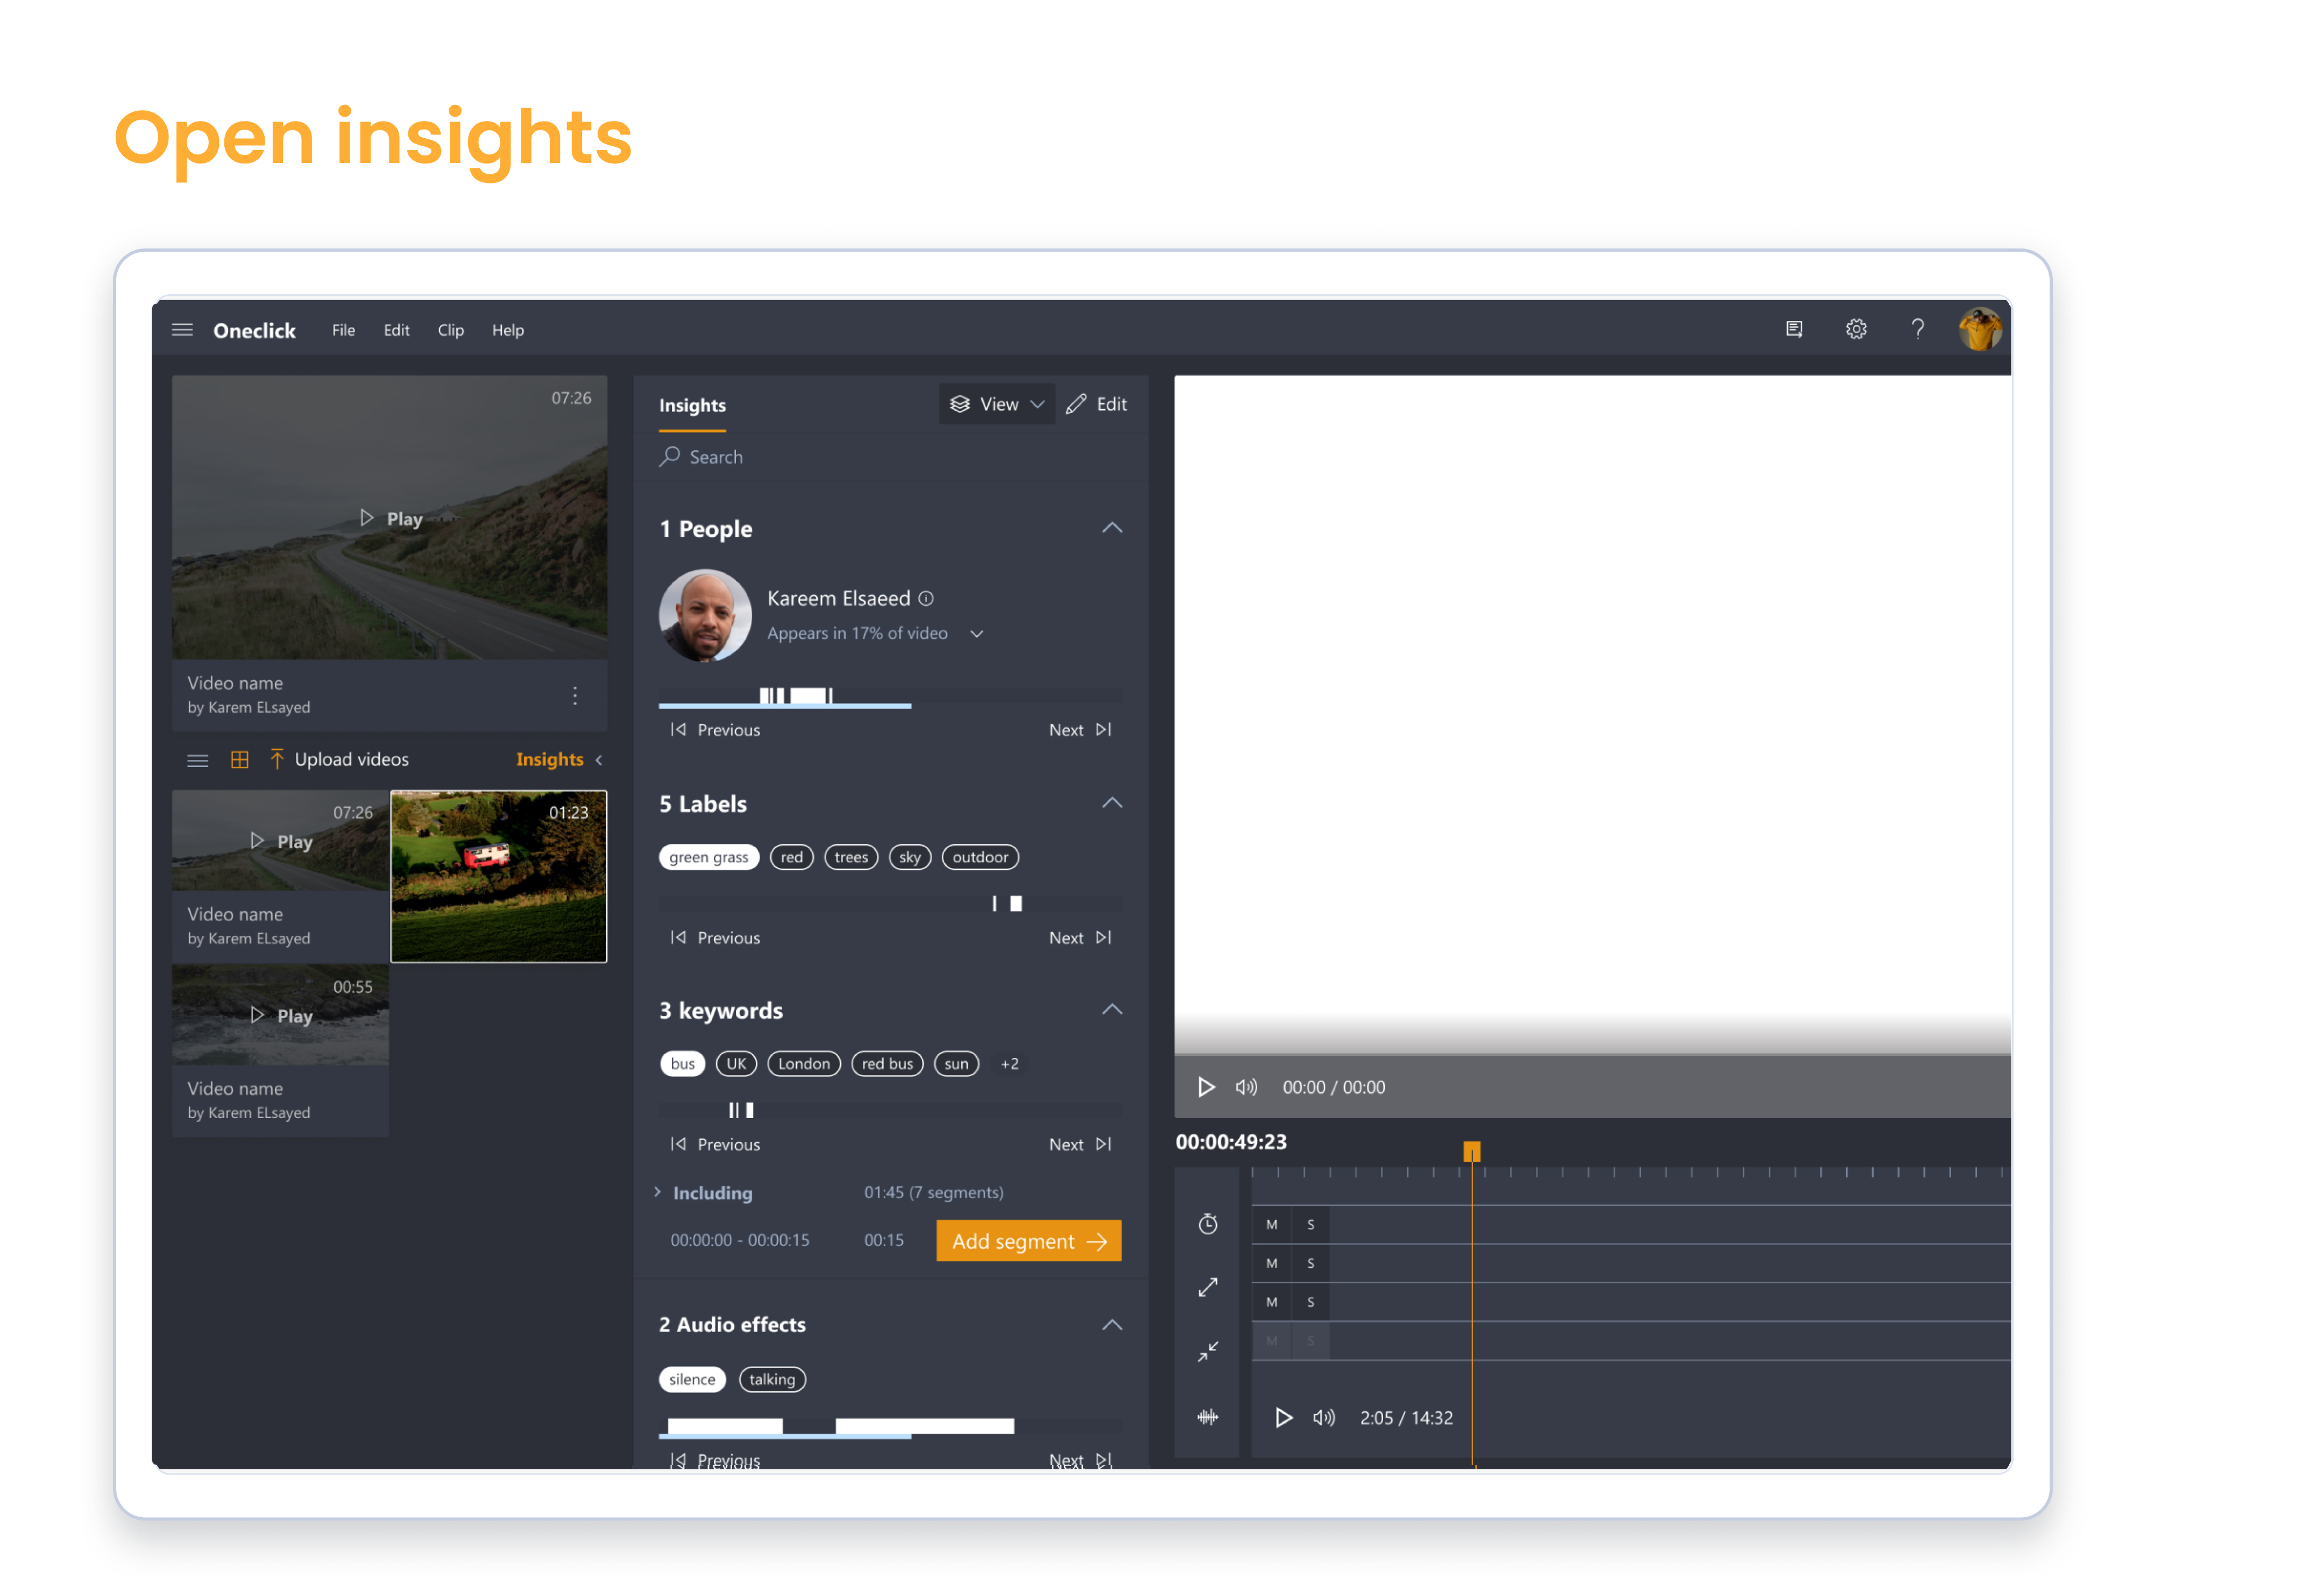Click the stopwatch icon beside timeline

(x=1208, y=1224)
